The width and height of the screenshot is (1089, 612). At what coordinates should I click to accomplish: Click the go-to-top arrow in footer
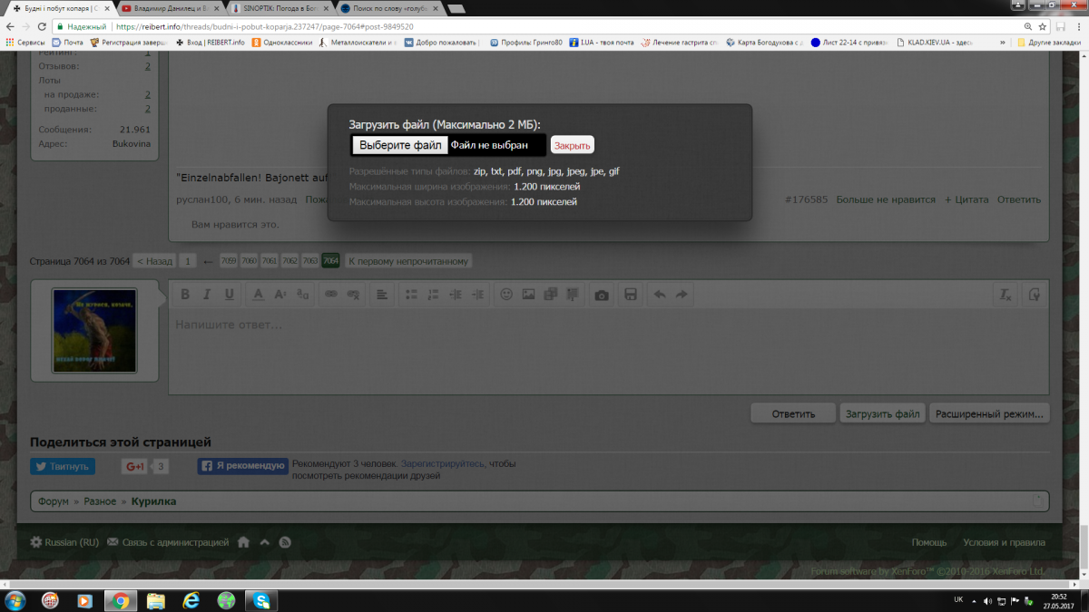coord(264,542)
